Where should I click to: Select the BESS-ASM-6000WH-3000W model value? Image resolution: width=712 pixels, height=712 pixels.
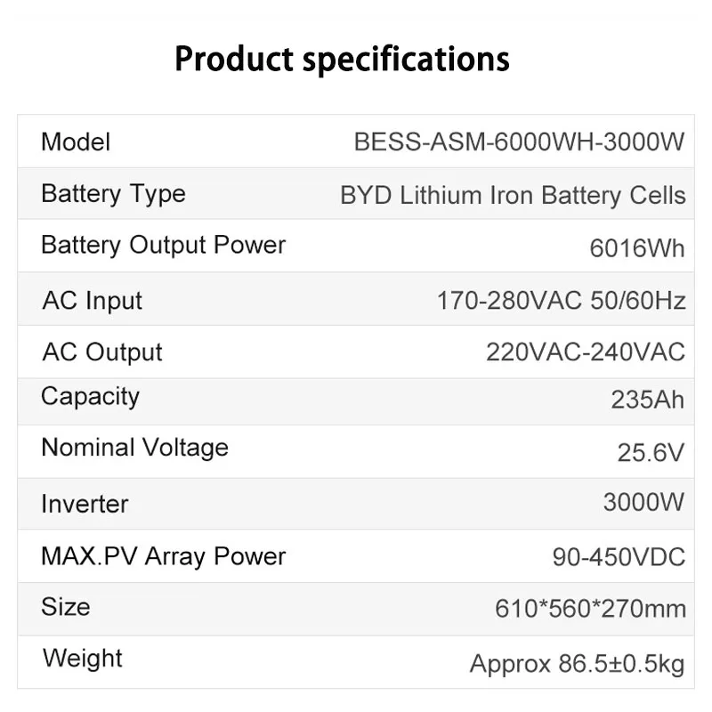pyautogui.click(x=519, y=142)
